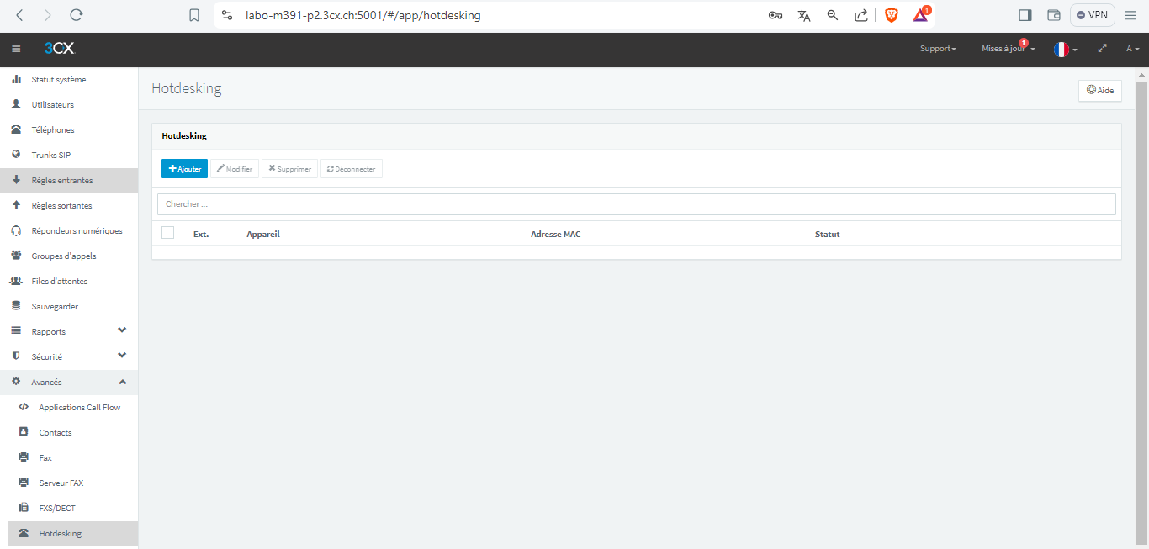Click the Trunks SIP globe icon

(16, 155)
